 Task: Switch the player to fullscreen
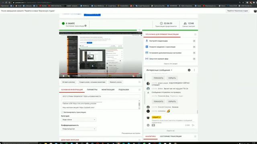pos(138,76)
